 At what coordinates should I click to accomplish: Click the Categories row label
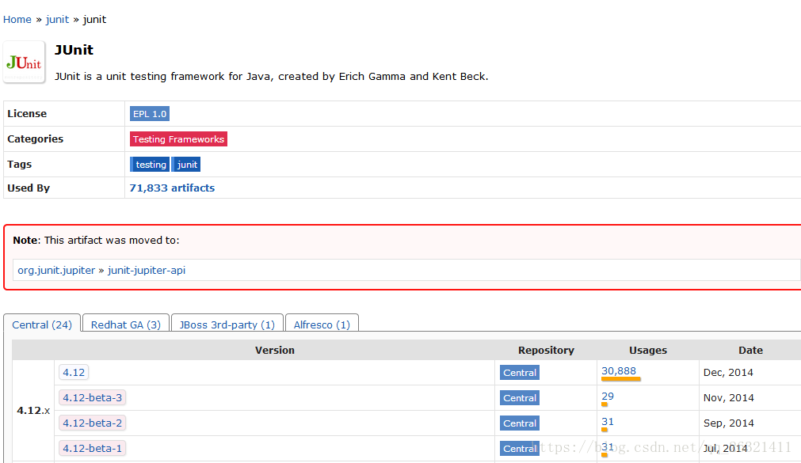click(x=35, y=139)
